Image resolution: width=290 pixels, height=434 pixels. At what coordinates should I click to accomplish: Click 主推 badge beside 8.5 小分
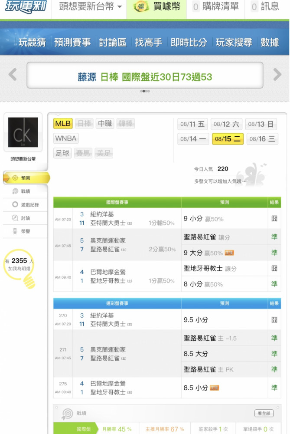click(215, 388)
